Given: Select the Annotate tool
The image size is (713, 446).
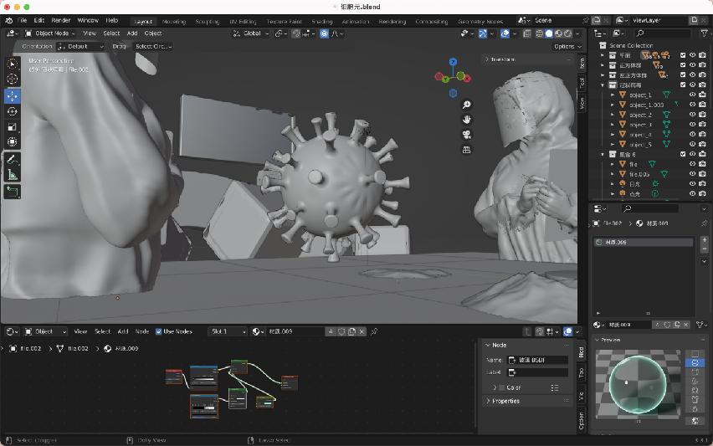Looking at the screenshot, I should (13, 159).
